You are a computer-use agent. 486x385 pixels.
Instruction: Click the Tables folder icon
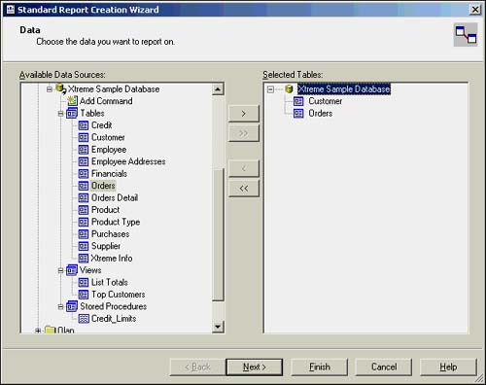(x=72, y=113)
